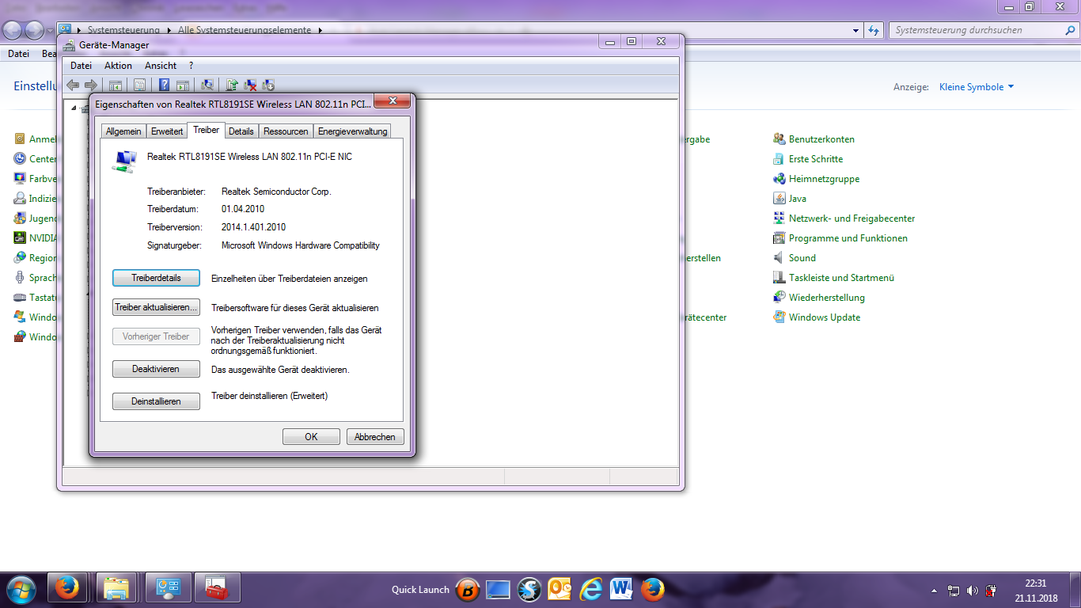This screenshot has height=608, width=1081.
Task: Click the Deinstallieren button
Action: tap(156, 401)
